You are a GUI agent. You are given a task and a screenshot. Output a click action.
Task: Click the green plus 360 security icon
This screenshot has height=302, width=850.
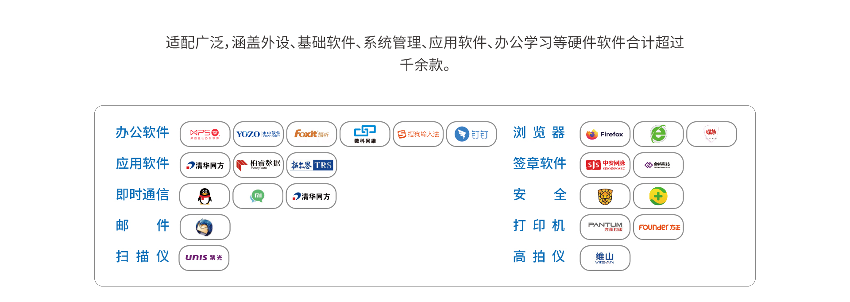pos(658,196)
